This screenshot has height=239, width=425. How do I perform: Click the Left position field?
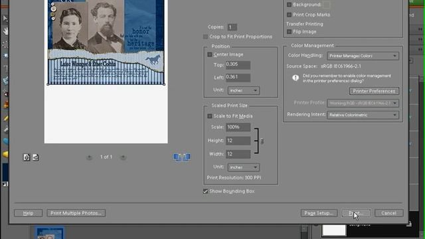(238, 78)
